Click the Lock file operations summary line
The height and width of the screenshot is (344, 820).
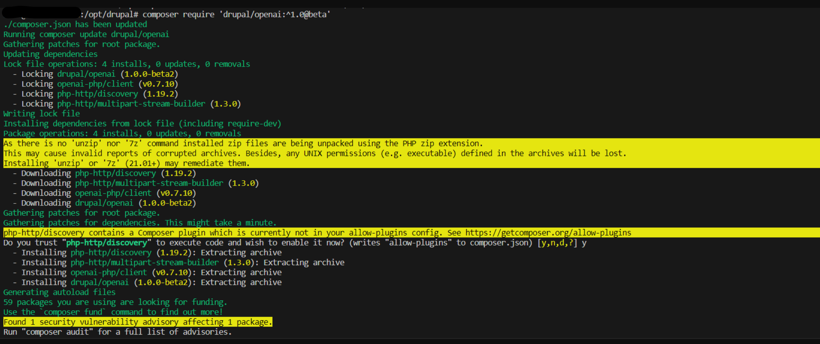click(x=127, y=64)
